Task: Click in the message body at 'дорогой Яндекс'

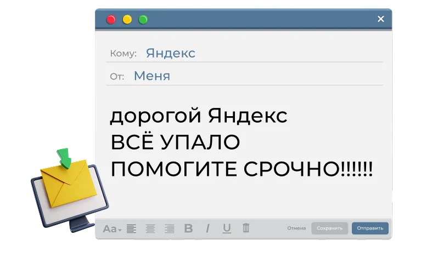Action: (x=199, y=116)
